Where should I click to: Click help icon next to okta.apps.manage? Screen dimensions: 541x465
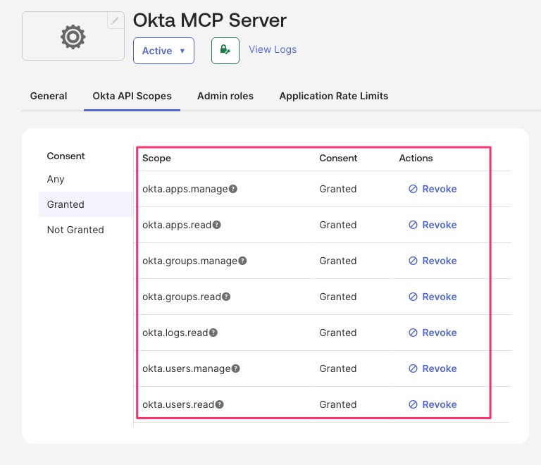coord(233,189)
